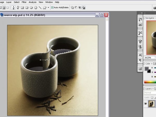
Task: Open the Layer Comps panel icon
Action: click(x=140, y=69)
